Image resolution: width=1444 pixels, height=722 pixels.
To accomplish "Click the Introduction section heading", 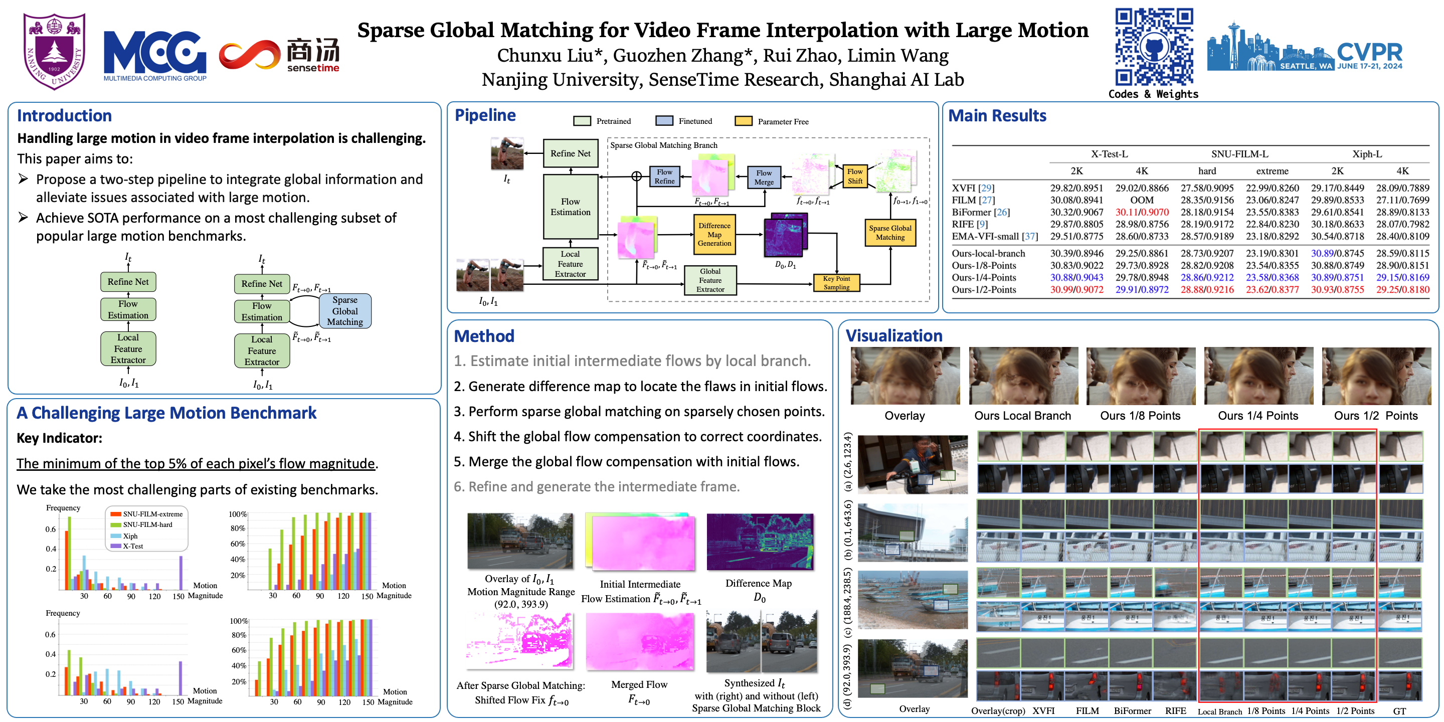I will 65,115.
